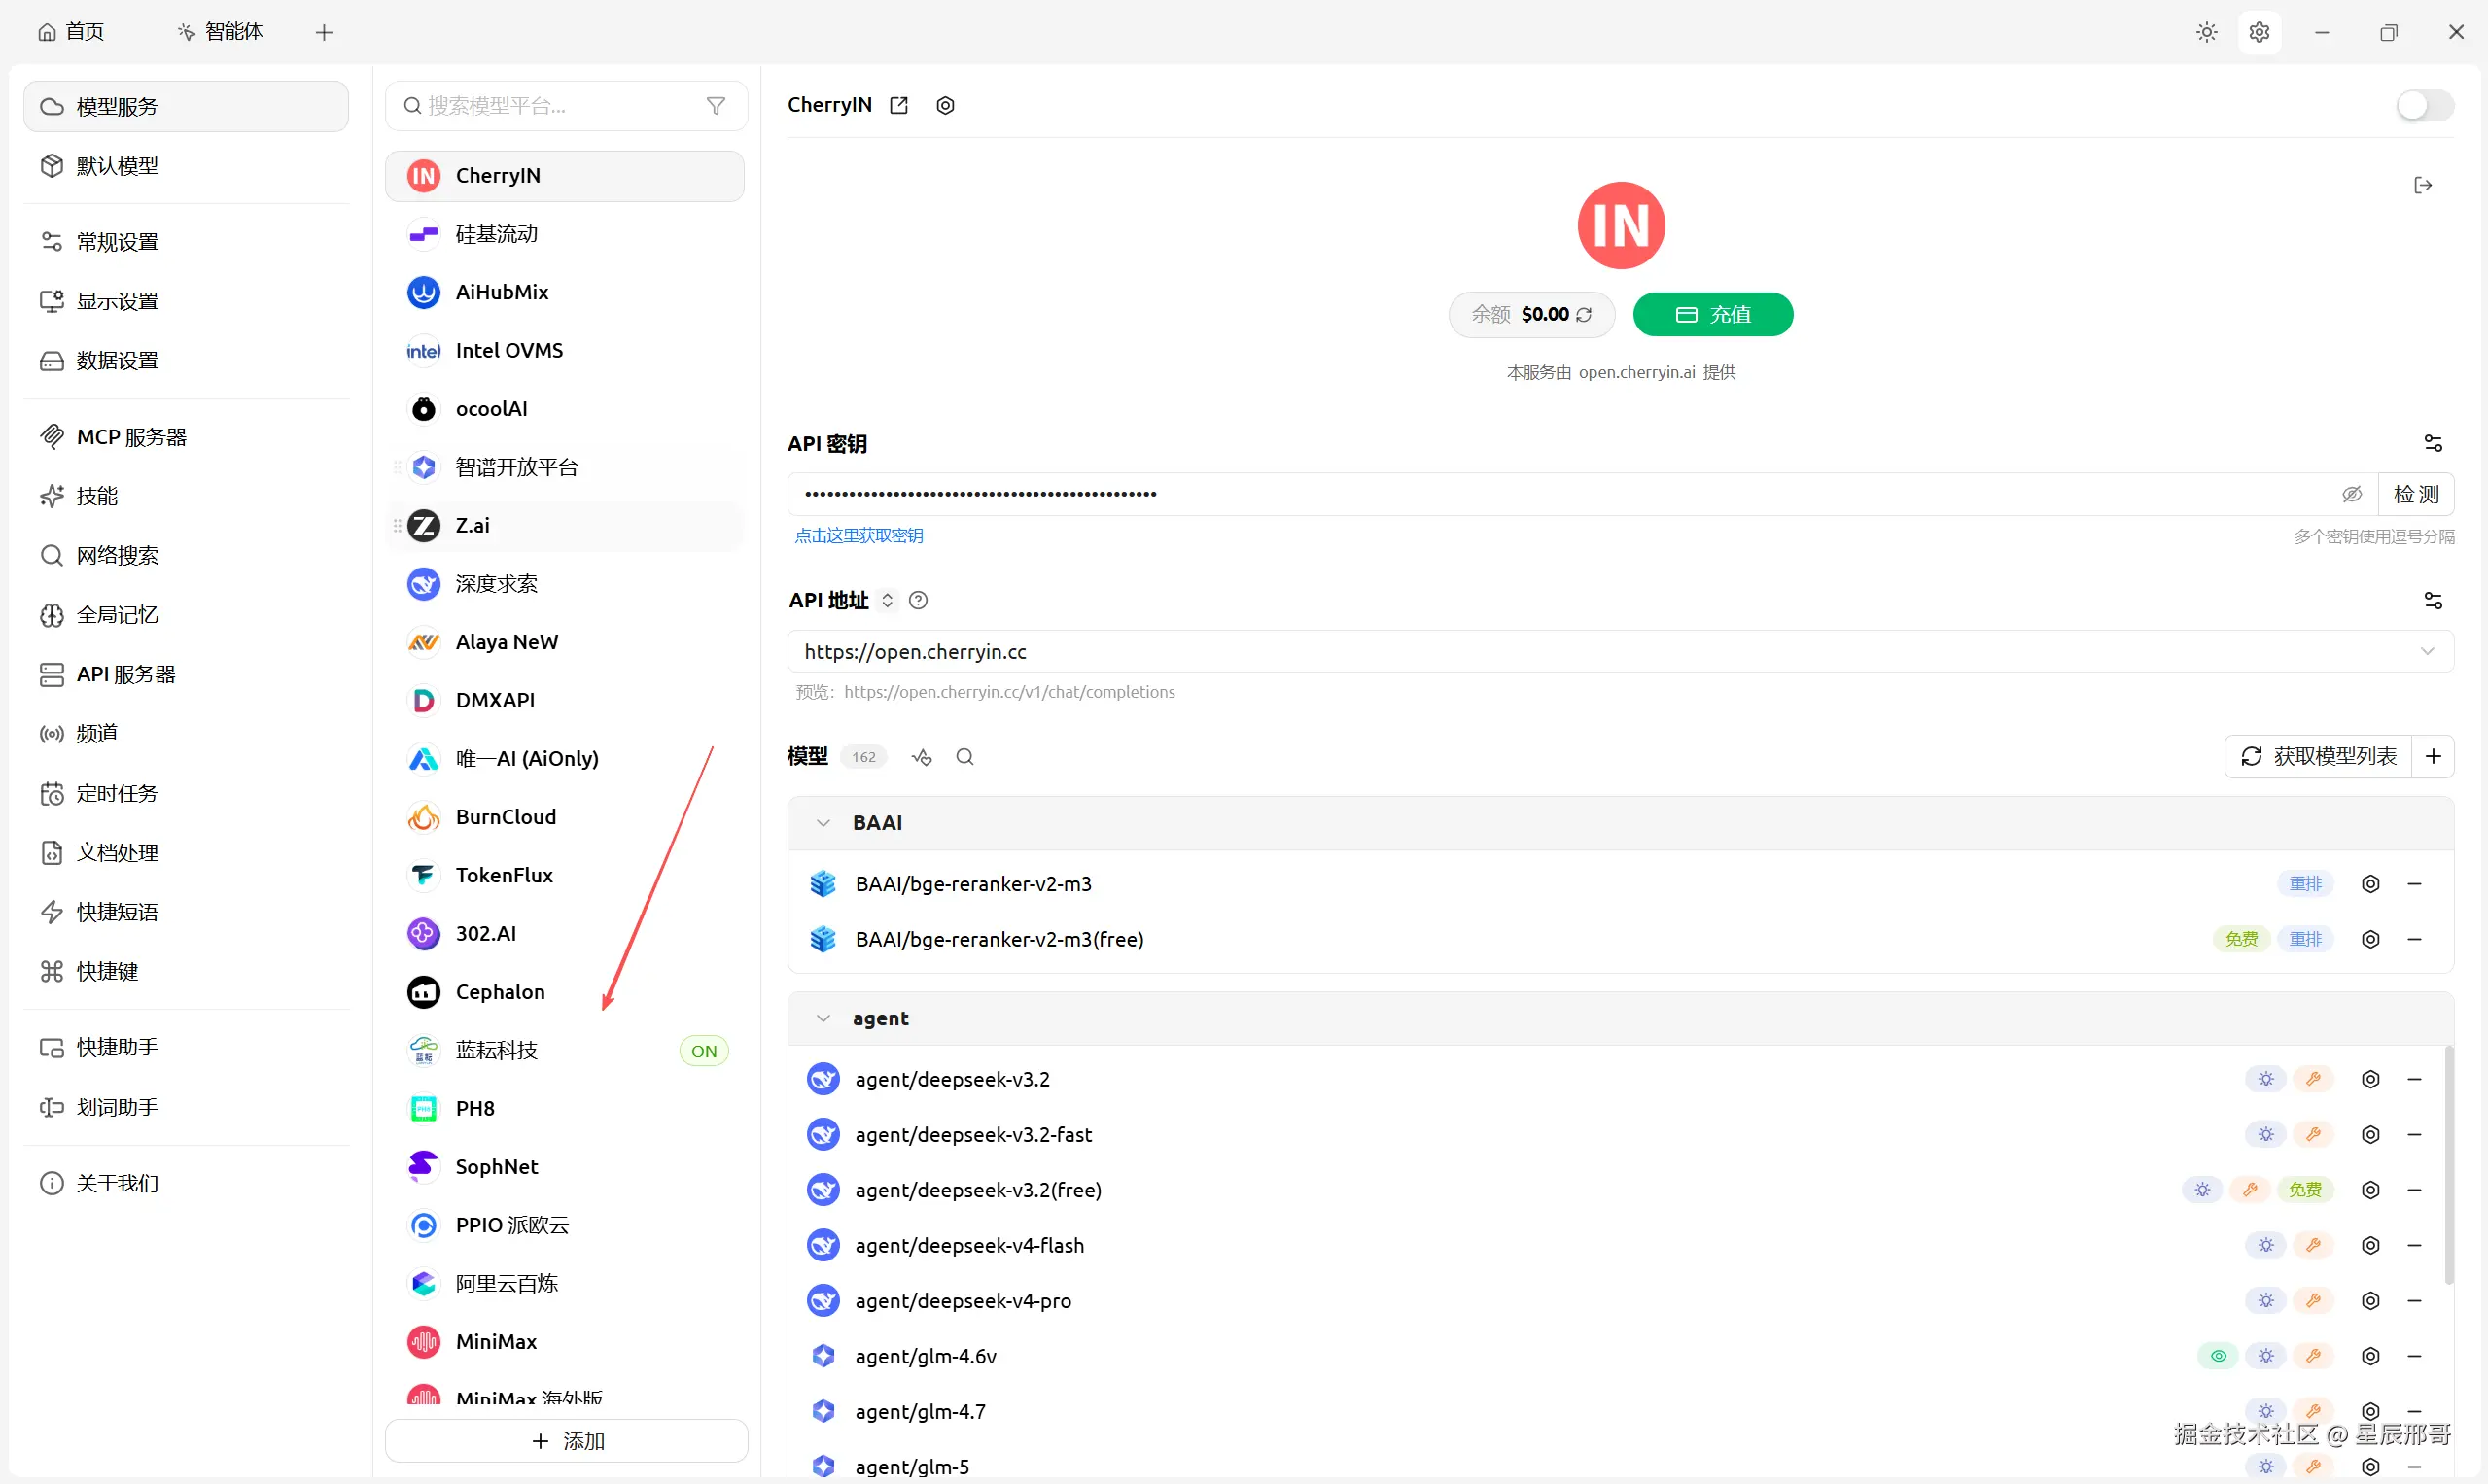
Task: Open settings for agent/deepseek-v4-flash
Action: [x=2370, y=1245]
